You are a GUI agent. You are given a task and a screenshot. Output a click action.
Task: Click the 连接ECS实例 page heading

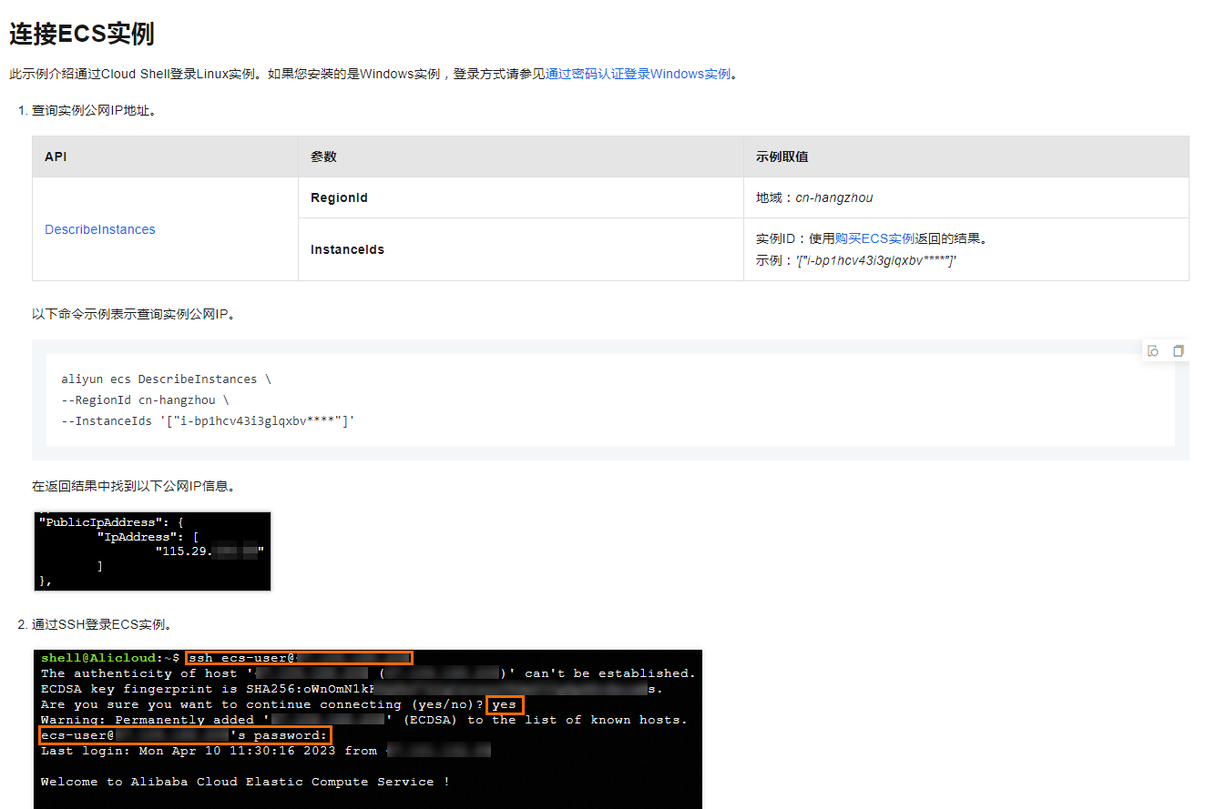[x=82, y=34]
